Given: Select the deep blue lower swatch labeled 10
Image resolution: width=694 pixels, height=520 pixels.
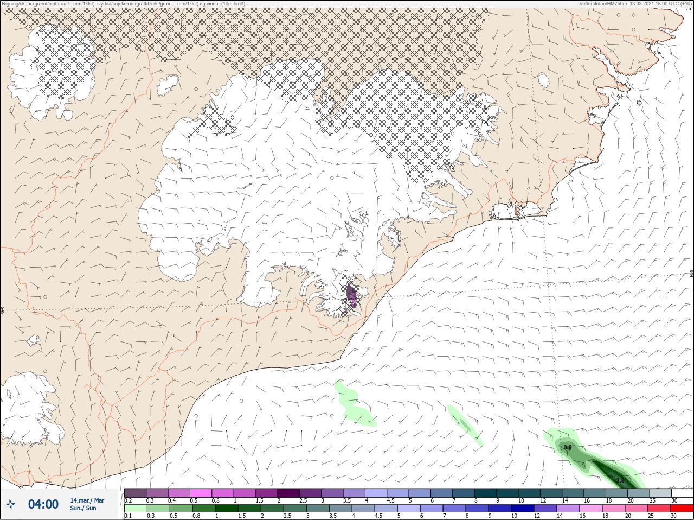Looking at the screenshot, I should [x=522, y=509].
